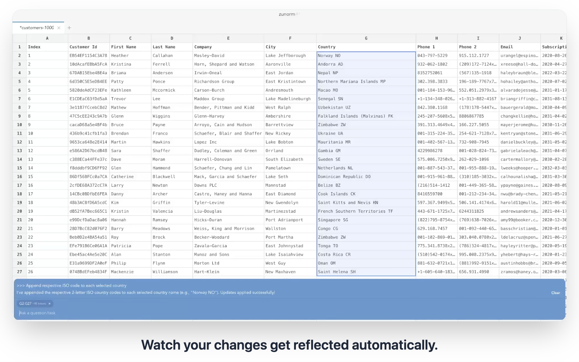The width and height of the screenshot is (579, 362).
Task: Select column C header
Action: (x=130, y=38)
